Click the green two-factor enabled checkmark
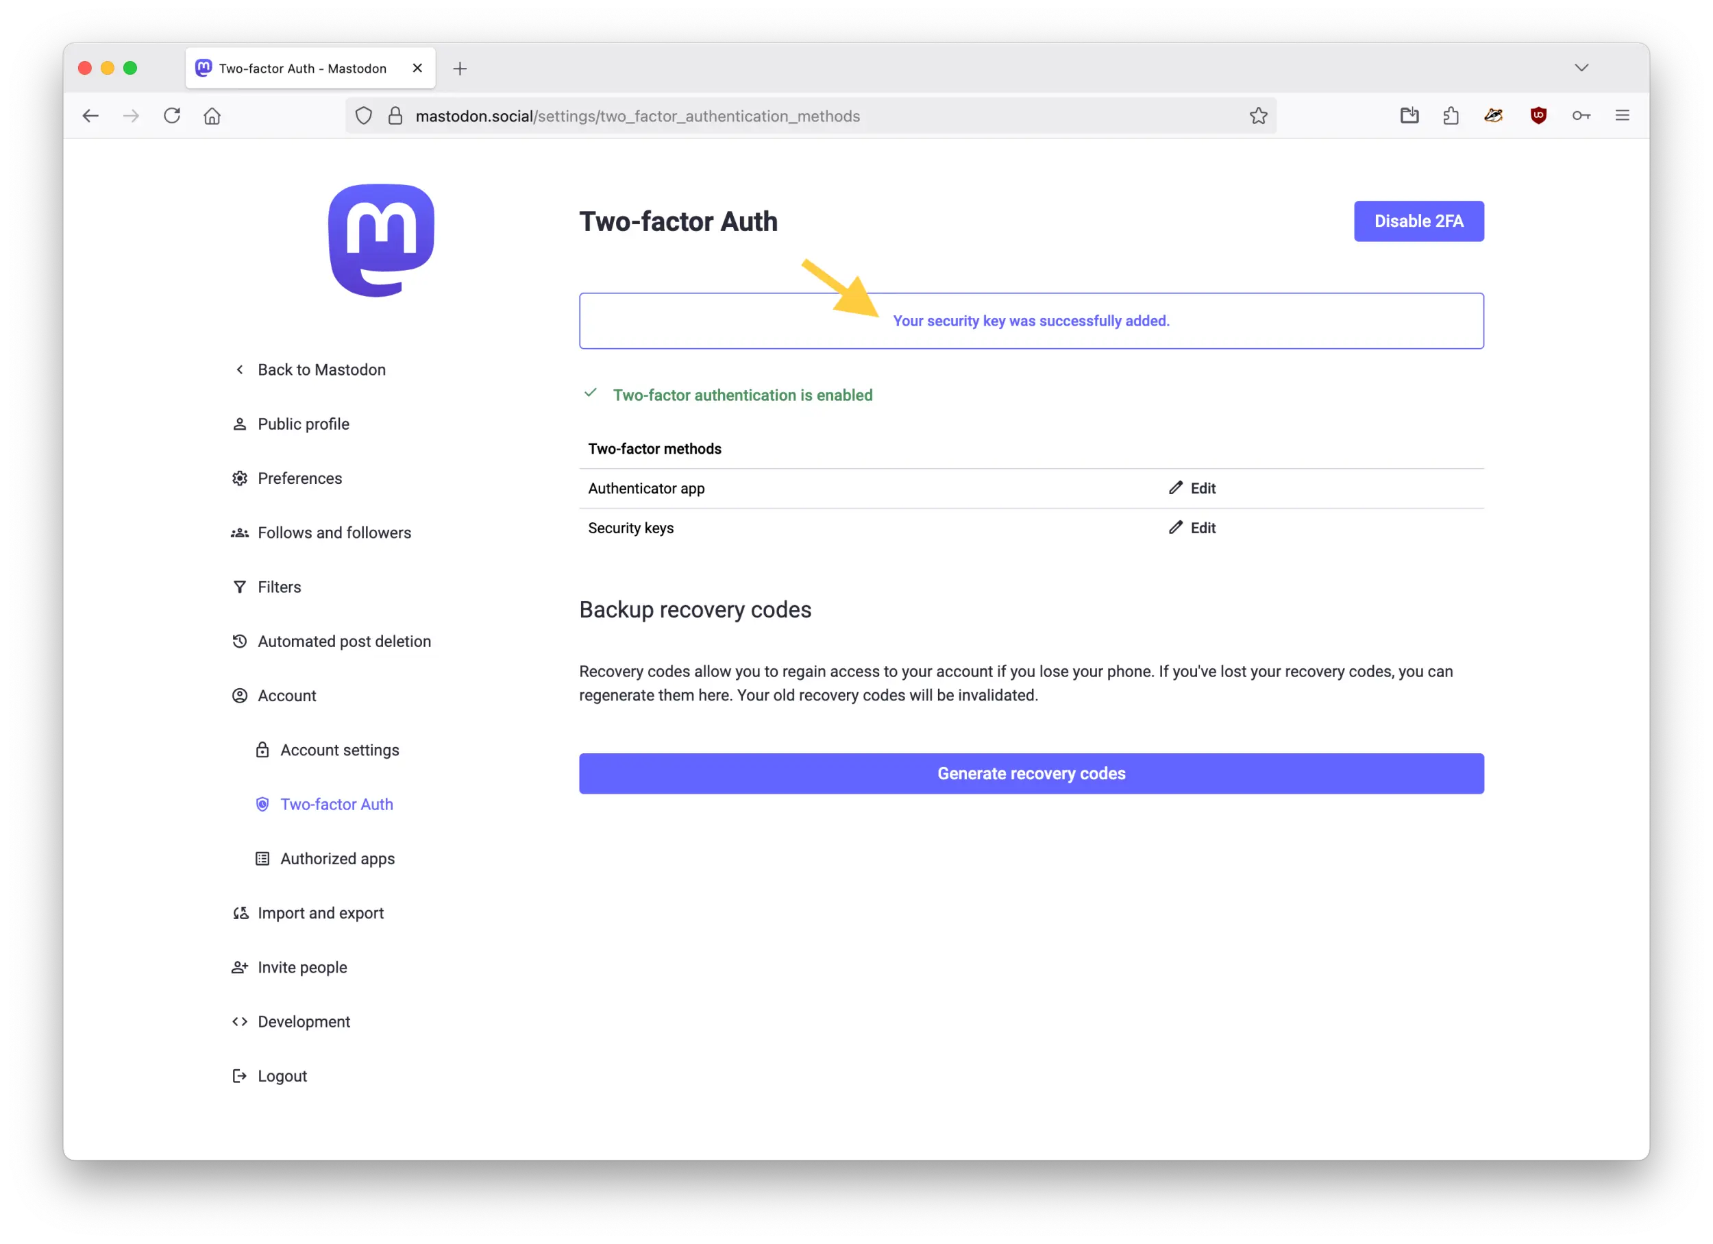 pos(591,393)
